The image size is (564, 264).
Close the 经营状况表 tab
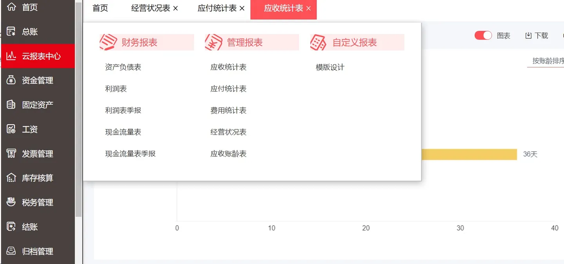[175, 8]
